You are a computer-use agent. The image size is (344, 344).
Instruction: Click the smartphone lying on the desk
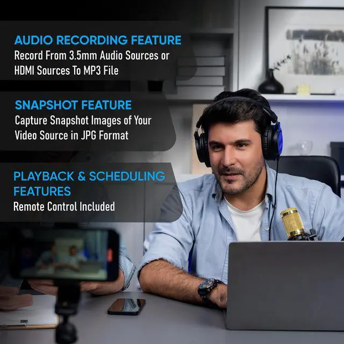point(126,305)
